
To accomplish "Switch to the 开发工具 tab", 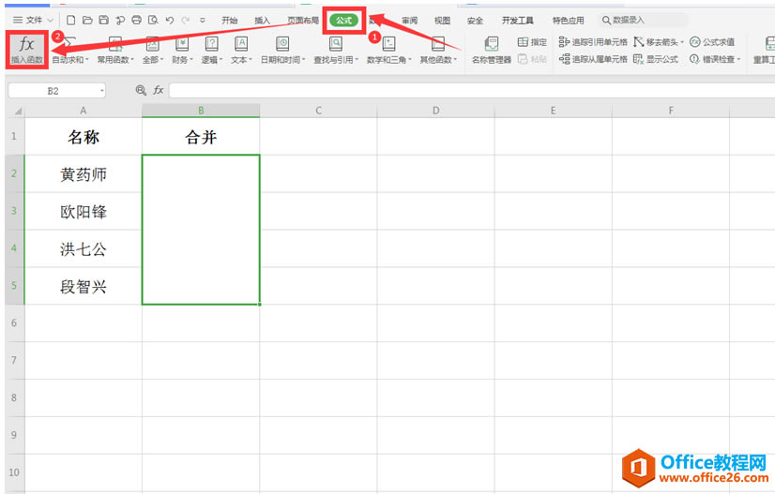I will tap(518, 21).
